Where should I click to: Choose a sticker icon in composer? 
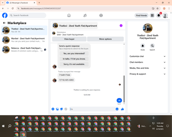(62, 109)
